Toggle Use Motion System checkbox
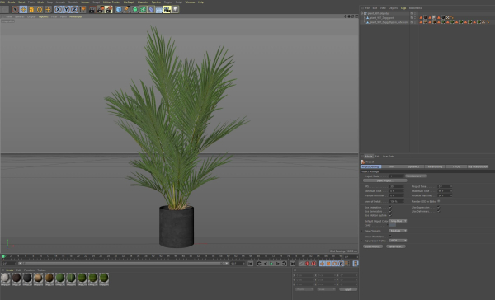This screenshot has width=495, height=300. point(390,215)
